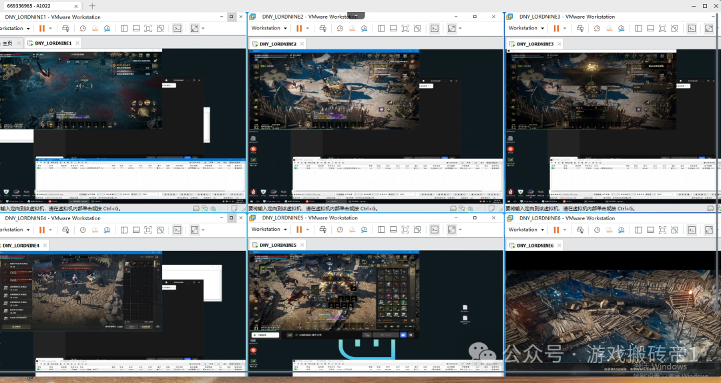Revert DNY_LORDNINE5 to its snapshot
721x383 pixels.
click(x=352, y=230)
